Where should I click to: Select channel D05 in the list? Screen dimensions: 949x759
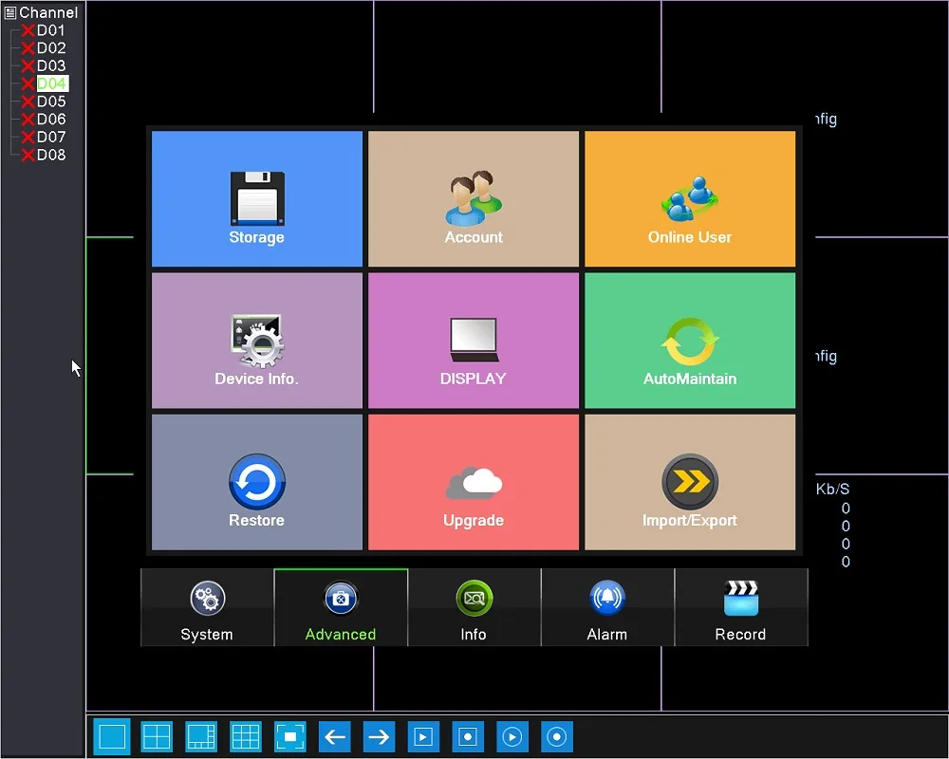click(51, 102)
